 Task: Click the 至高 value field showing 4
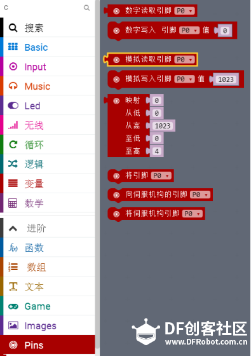coord(156,151)
